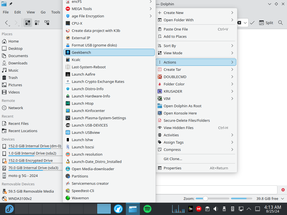287x215 pixels.
Task: Select moto g 5G - 2024 device
Action: click(x=31, y=176)
